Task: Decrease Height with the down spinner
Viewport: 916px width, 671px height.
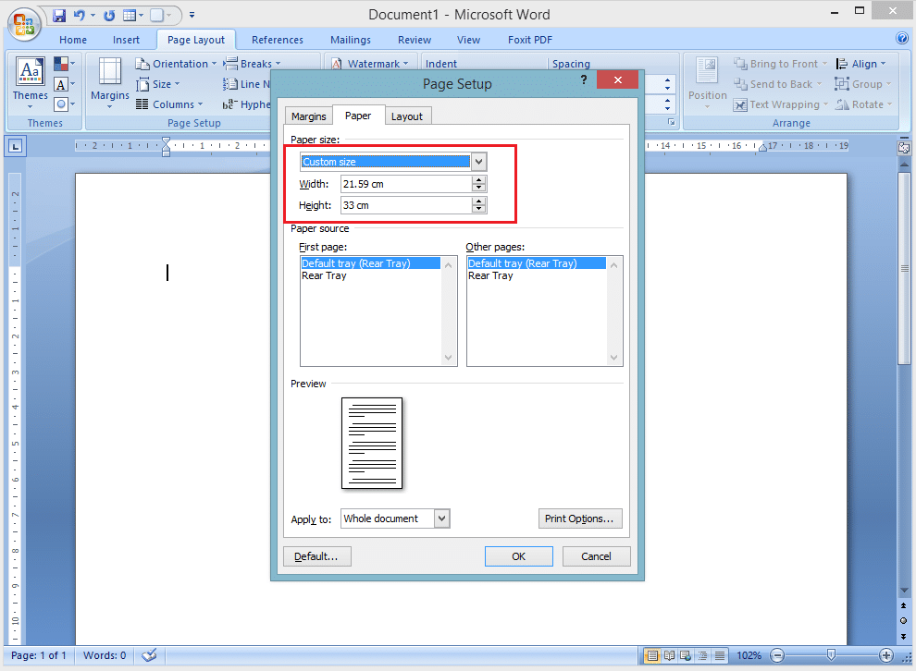Action: 479,209
